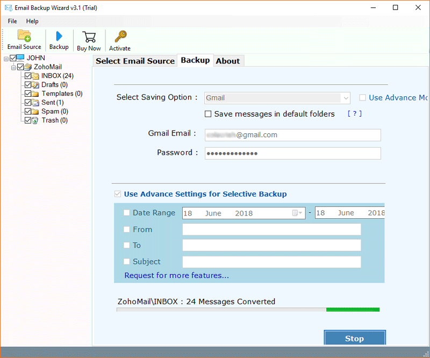Enable the To filter checkbox
The width and height of the screenshot is (430, 358).
[126, 245]
